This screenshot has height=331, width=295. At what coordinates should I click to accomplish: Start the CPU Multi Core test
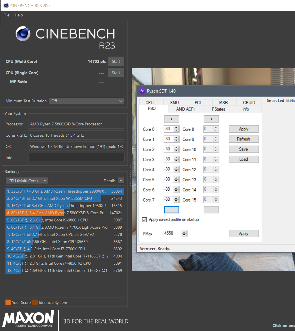coord(116,61)
